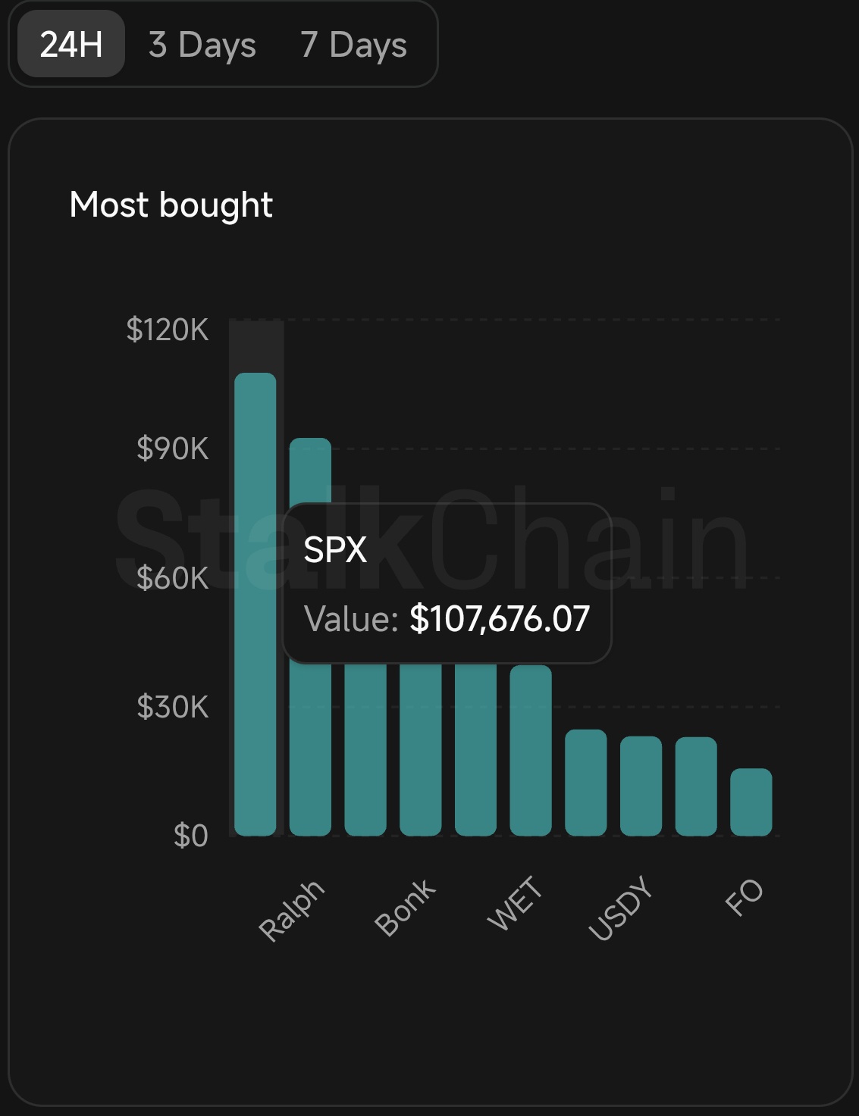Click the tallest SPX bar in chart
The height and width of the screenshot is (1116, 859).
coord(256,606)
